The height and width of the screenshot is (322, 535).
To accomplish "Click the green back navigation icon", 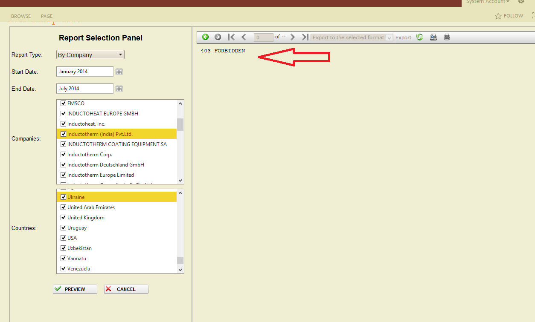I will pos(206,37).
